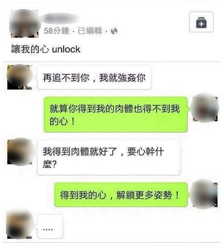Screen dimensions: 223x243
Task: Click the globe public privacy icon
Action: click(114, 31)
